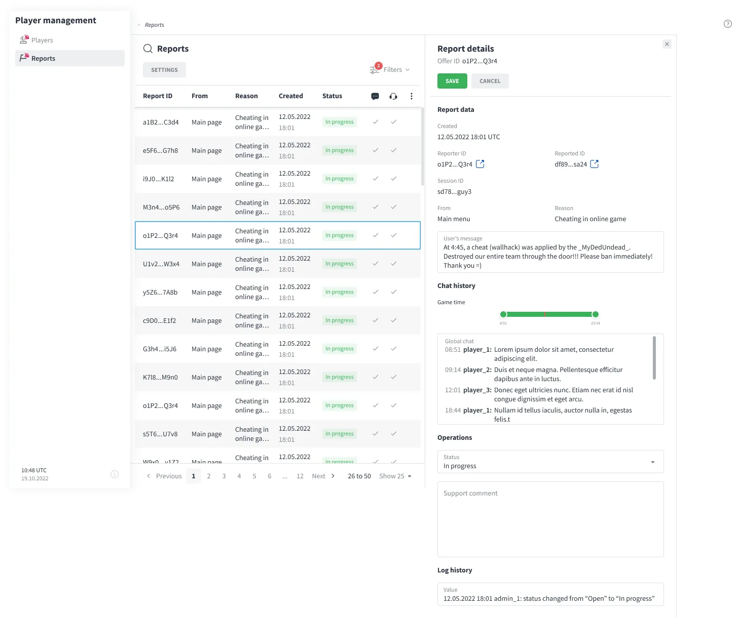Image resolution: width=739 pixels, height=618 pixels.
Task: Click the help question mark icon
Action: point(728,24)
